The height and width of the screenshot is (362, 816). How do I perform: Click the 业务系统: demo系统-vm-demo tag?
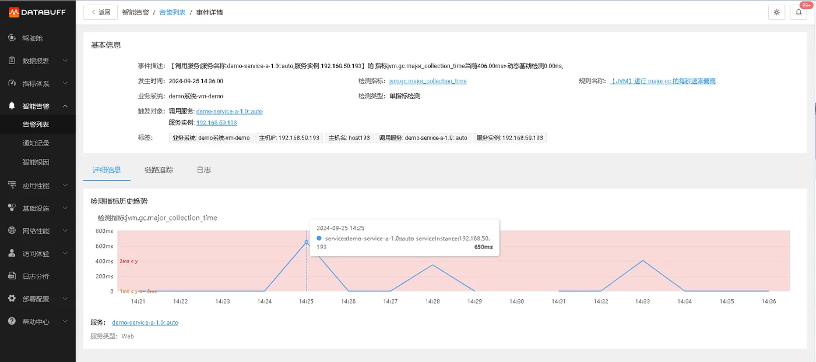coord(211,138)
